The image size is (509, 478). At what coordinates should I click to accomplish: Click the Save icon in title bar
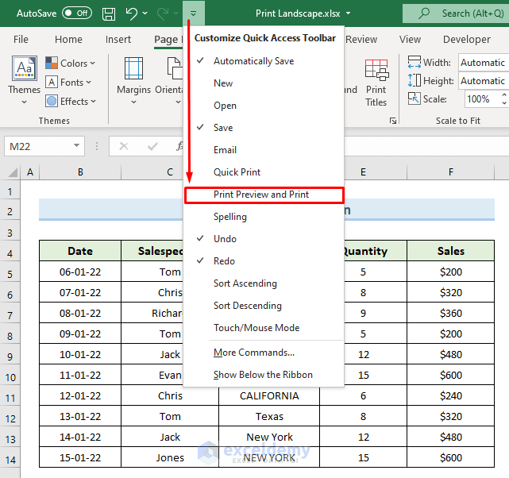coord(109,13)
